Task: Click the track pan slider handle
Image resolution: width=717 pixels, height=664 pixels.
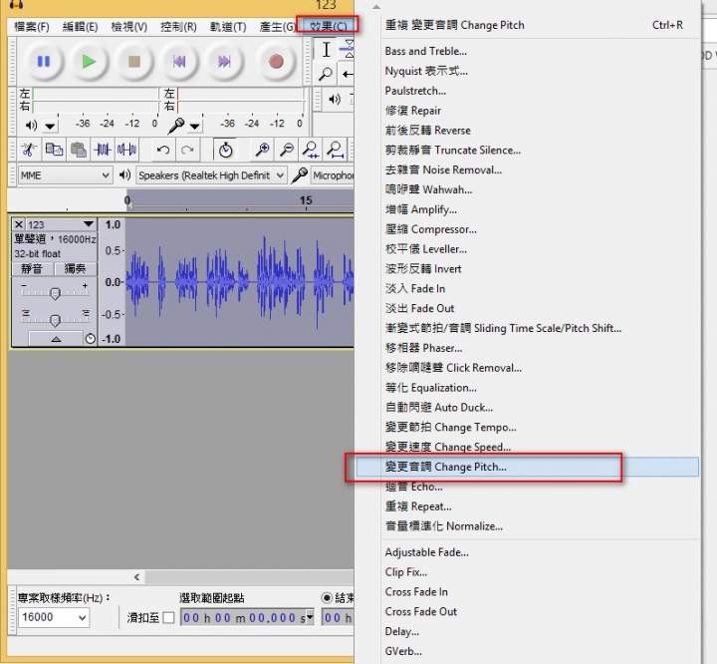Action: 55,320
